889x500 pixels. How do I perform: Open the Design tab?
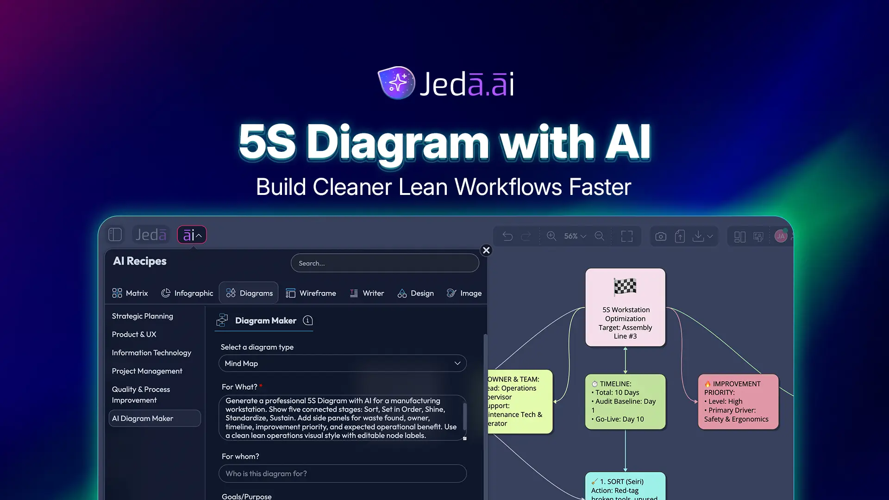tap(415, 293)
